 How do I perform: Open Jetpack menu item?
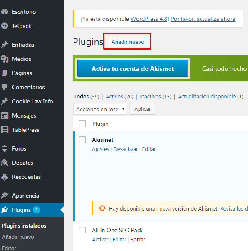[22, 26]
